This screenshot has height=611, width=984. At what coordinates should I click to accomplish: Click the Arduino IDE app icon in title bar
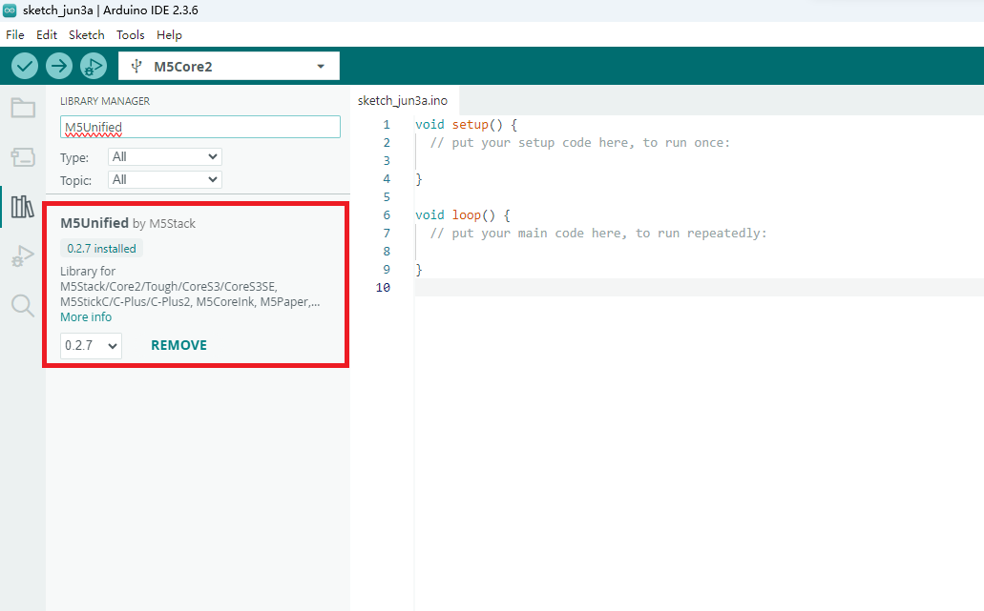pos(10,10)
